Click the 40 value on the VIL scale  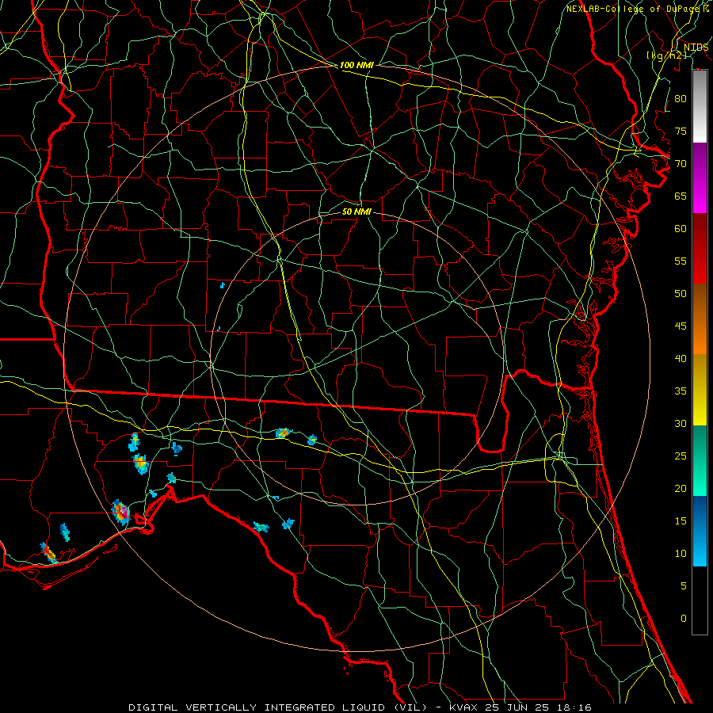681,358
